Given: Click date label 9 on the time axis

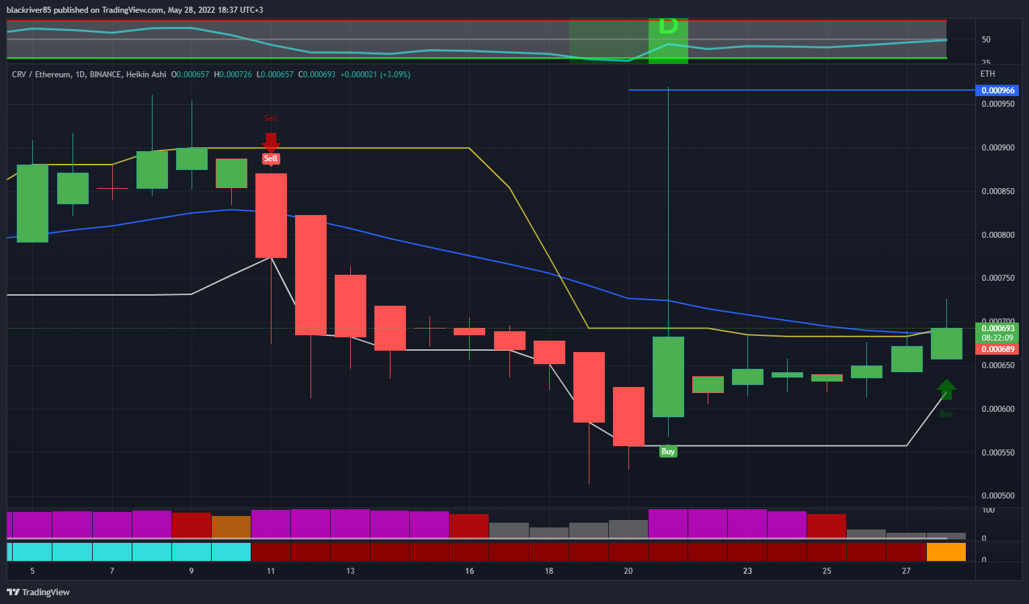Looking at the screenshot, I should coord(192,571).
